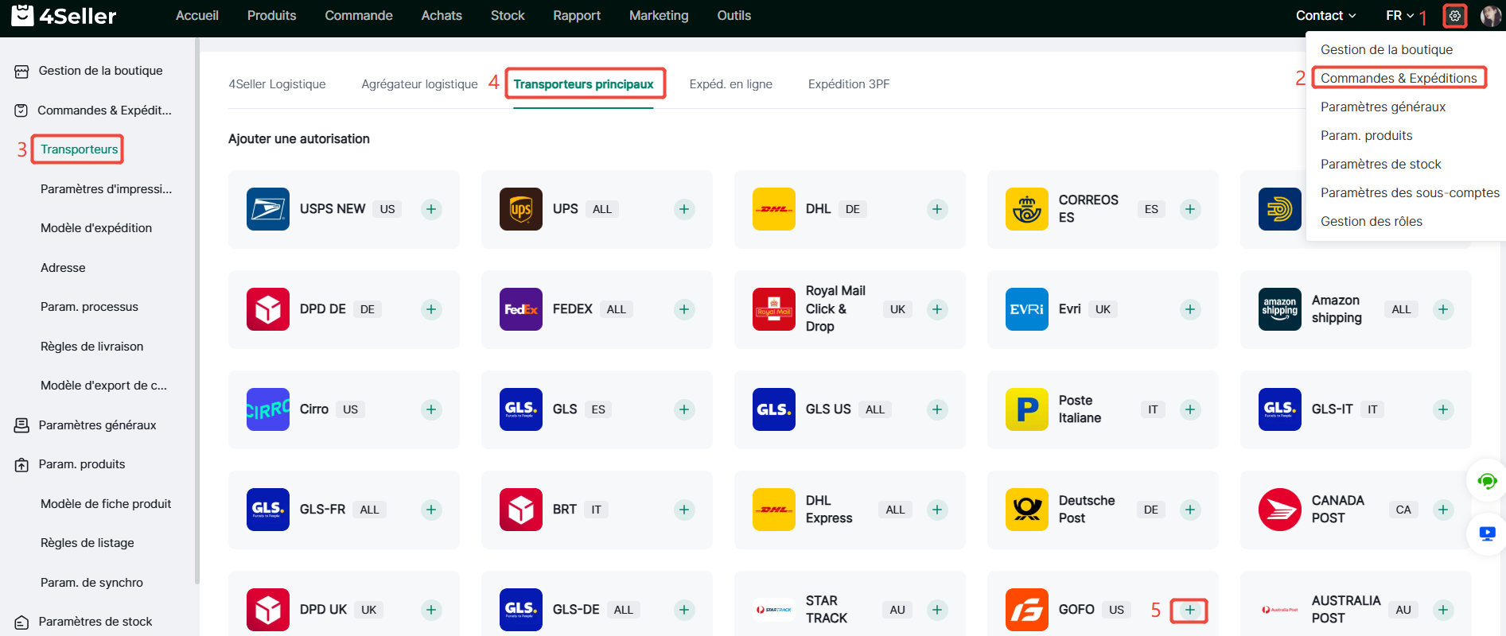Expand Paramètres généraux in sidebar

point(98,425)
